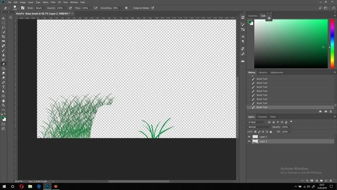Screen dimensions: 337x190
Task: Create a new layer in Layers panel
Action: coord(326,180)
